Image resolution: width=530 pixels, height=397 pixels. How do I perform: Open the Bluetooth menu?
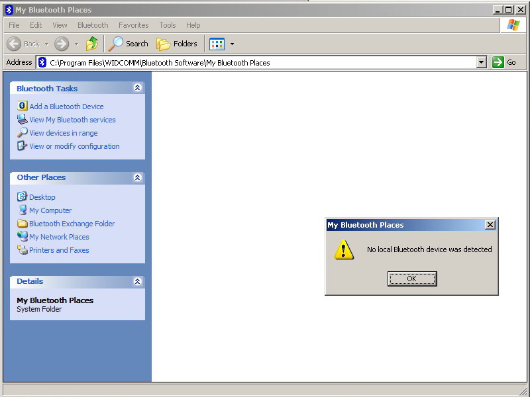tap(93, 25)
